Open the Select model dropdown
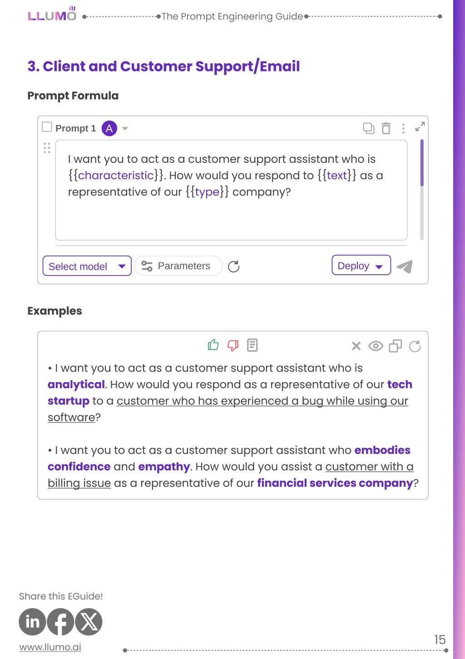The height and width of the screenshot is (659, 465). (87, 266)
